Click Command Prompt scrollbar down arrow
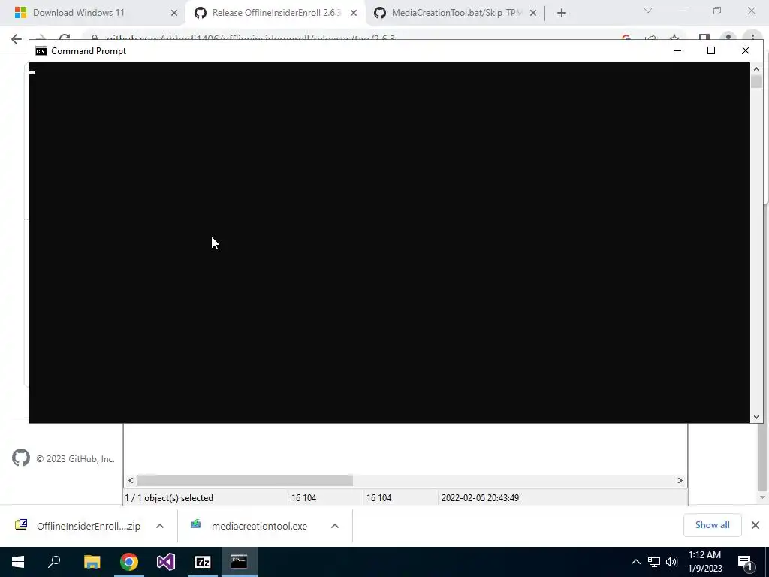The height and width of the screenshot is (577, 769). pyautogui.click(x=756, y=417)
